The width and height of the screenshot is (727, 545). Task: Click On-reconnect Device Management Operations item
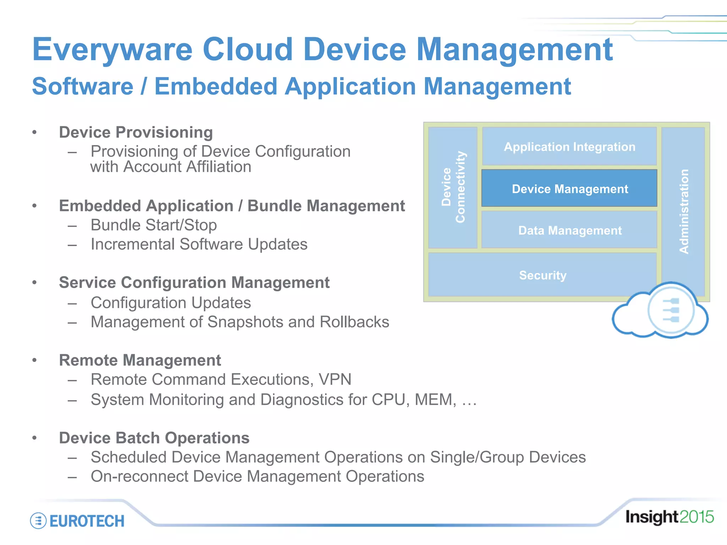point(257,476)
